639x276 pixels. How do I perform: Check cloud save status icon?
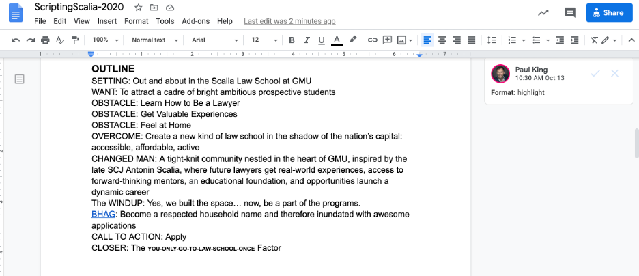click(x=170, y=8)
